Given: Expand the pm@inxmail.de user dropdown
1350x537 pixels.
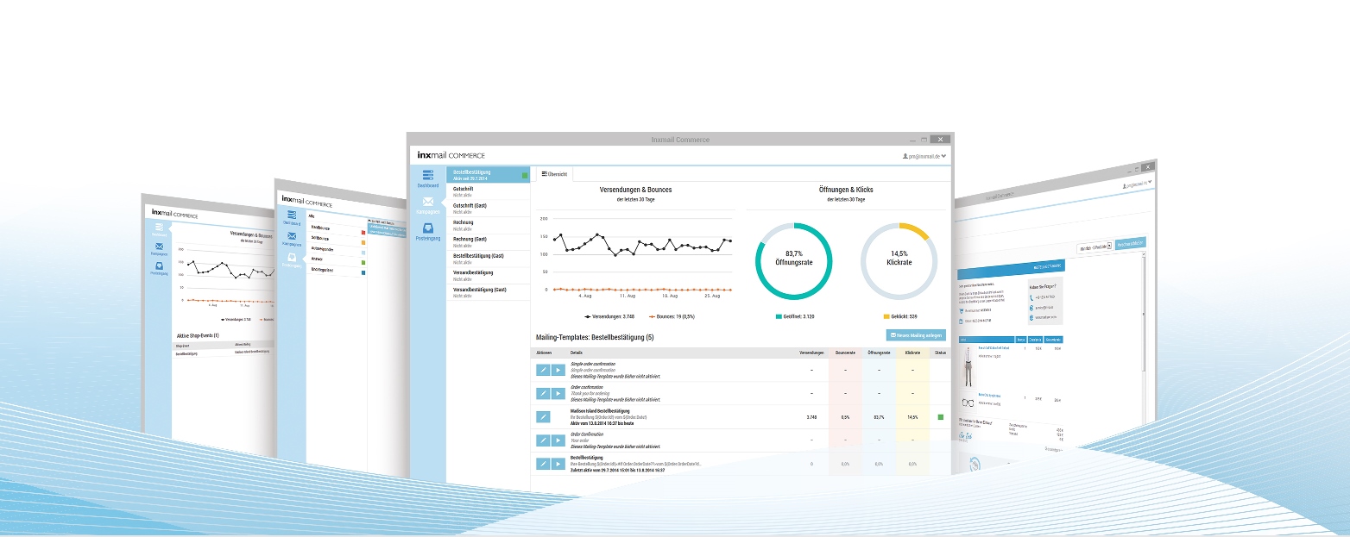Looking at the screenshot, I should coord(924,156).
